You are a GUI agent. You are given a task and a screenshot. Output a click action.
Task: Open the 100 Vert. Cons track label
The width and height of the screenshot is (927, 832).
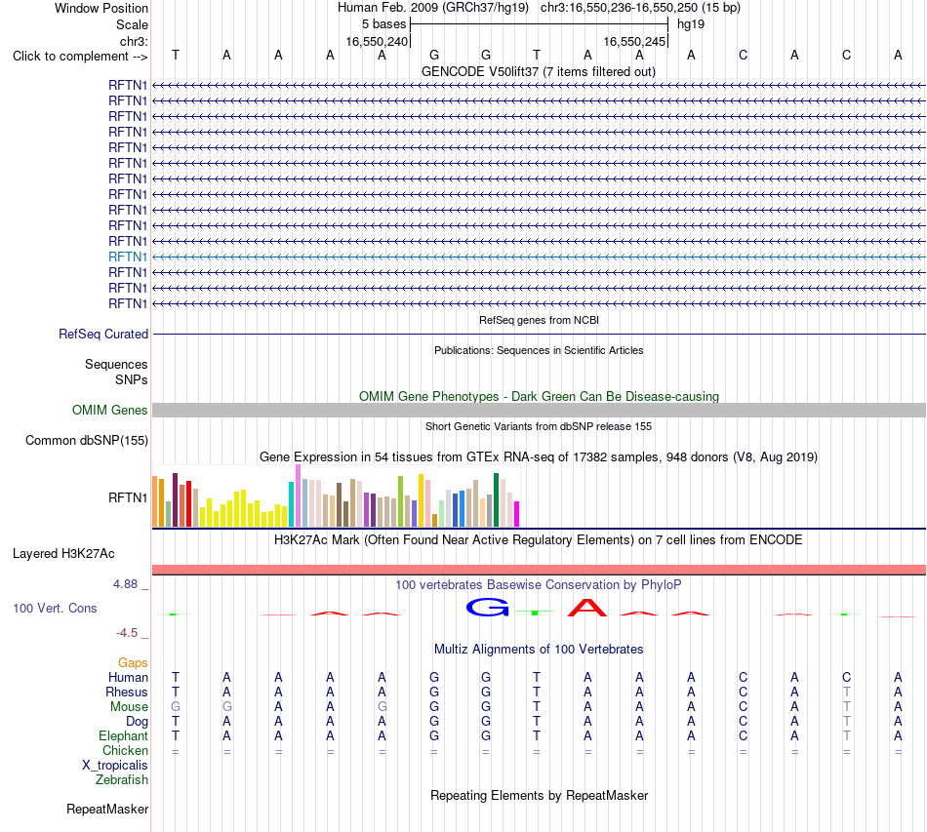[55, 608]
